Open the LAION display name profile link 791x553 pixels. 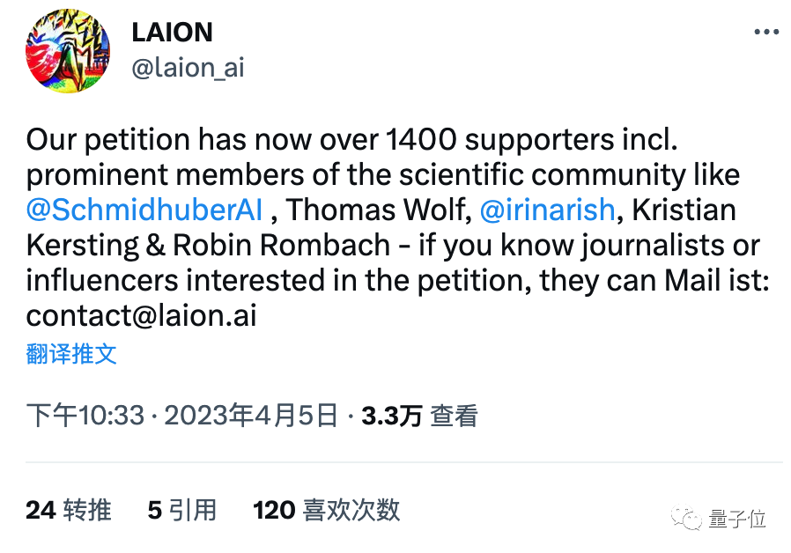172,33
